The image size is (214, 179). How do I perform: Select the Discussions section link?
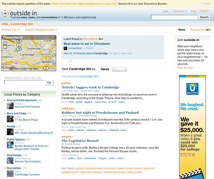tap(197, 30)
